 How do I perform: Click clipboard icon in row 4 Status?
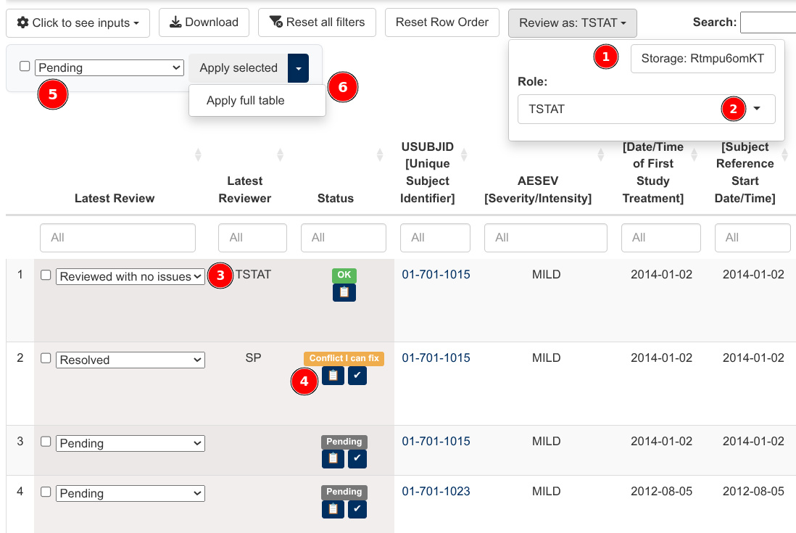pyautogui.click(x=333, y=510)
